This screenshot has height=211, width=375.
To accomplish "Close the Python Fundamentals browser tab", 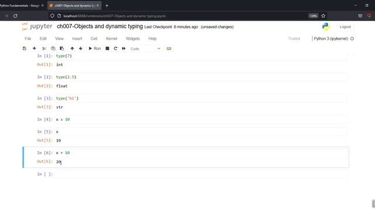I will click(43, 5).
